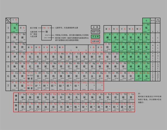Click the Carbon (C) element cell

tap(115, 38)
